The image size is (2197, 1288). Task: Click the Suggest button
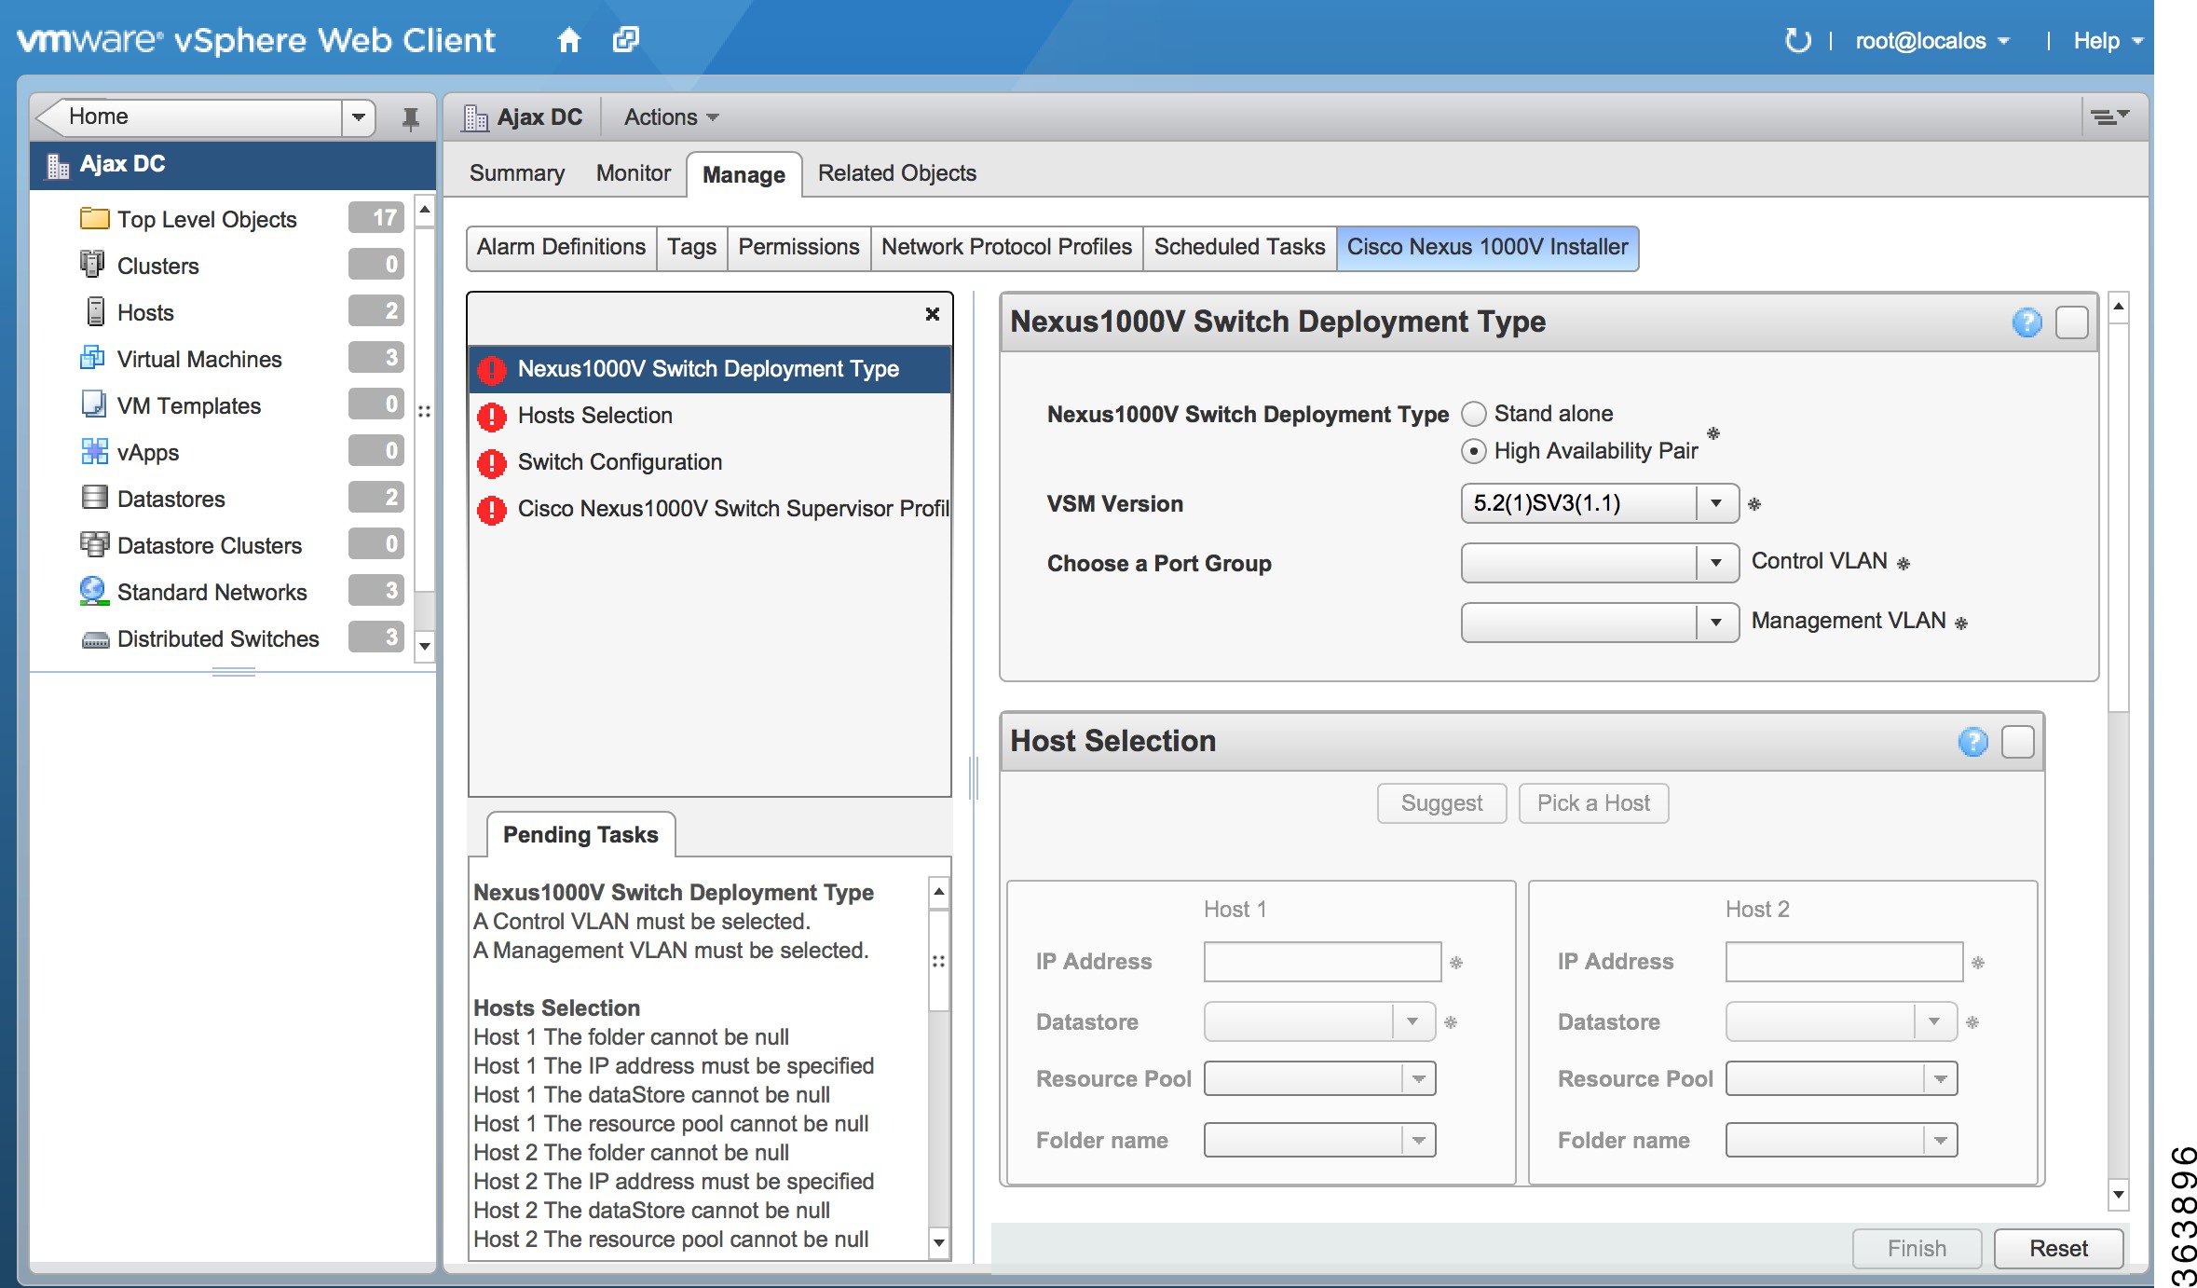pos(1440,802)
